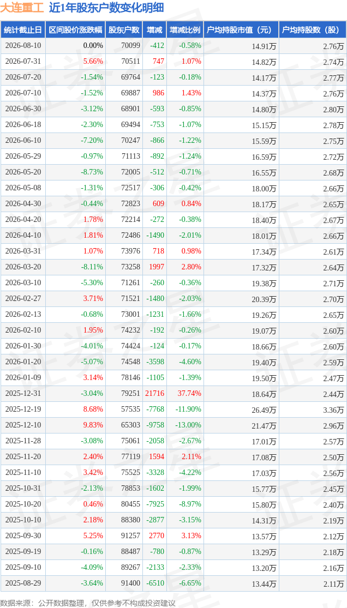Click the 2026-08-10 date cell
This screenshot has width=347, height=608.
[23, 46]
